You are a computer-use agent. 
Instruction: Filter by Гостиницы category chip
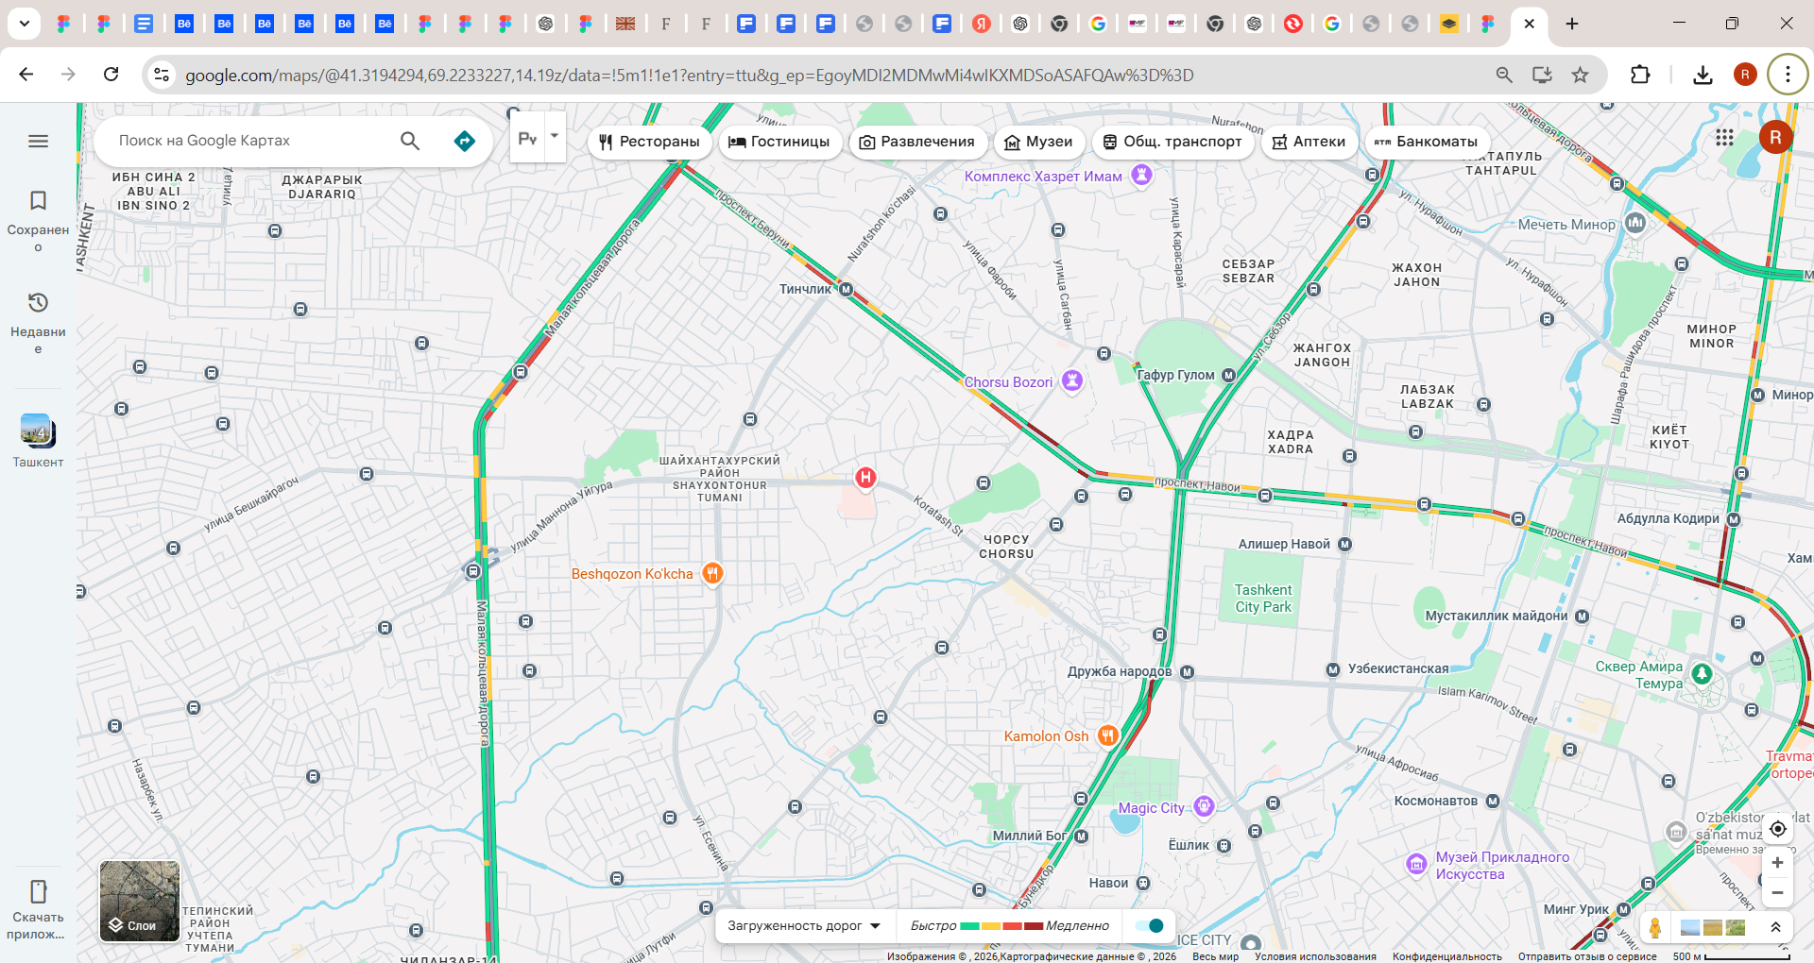tap(779, 142)
